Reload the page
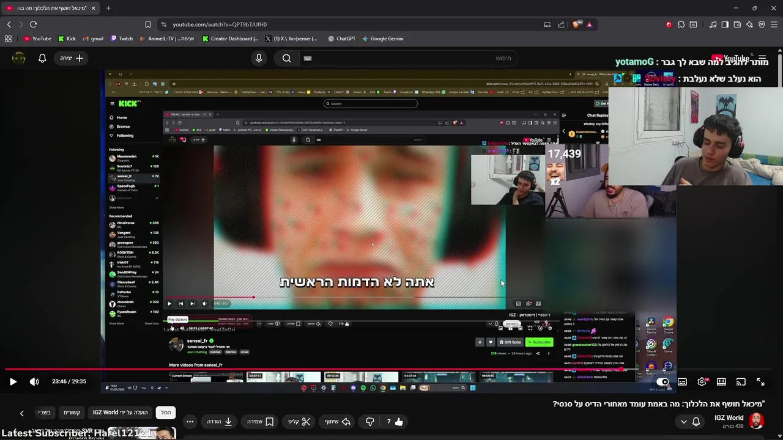783x440 pixels. pos(33,24)
